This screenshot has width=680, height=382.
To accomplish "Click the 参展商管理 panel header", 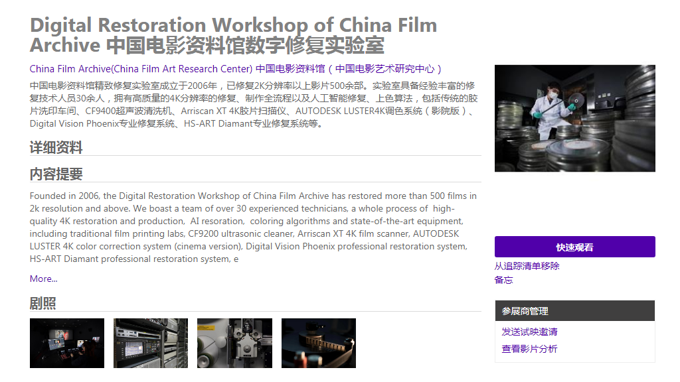I will 574,311.
